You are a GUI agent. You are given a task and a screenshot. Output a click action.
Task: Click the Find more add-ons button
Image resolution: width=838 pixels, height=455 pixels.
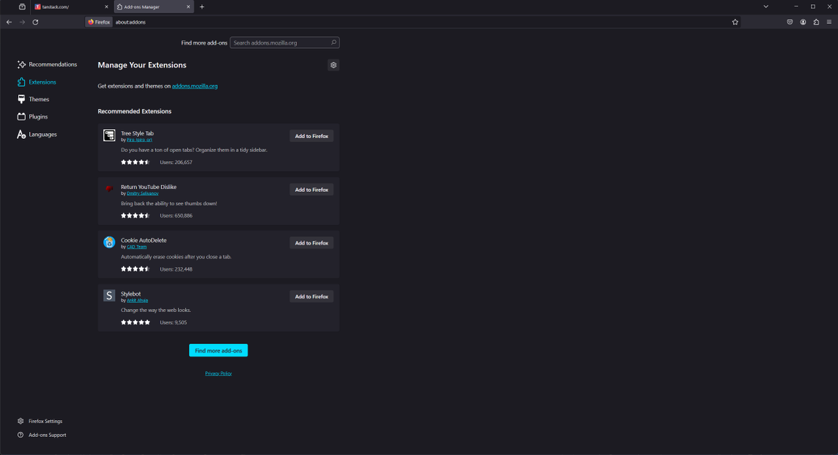pos(219,350)
